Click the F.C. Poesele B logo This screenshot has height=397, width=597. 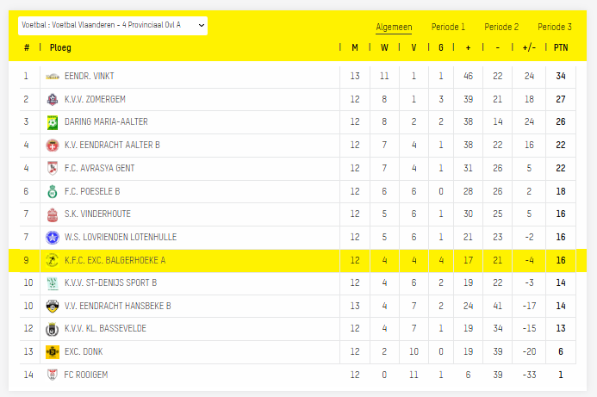(x=53, y=191)
